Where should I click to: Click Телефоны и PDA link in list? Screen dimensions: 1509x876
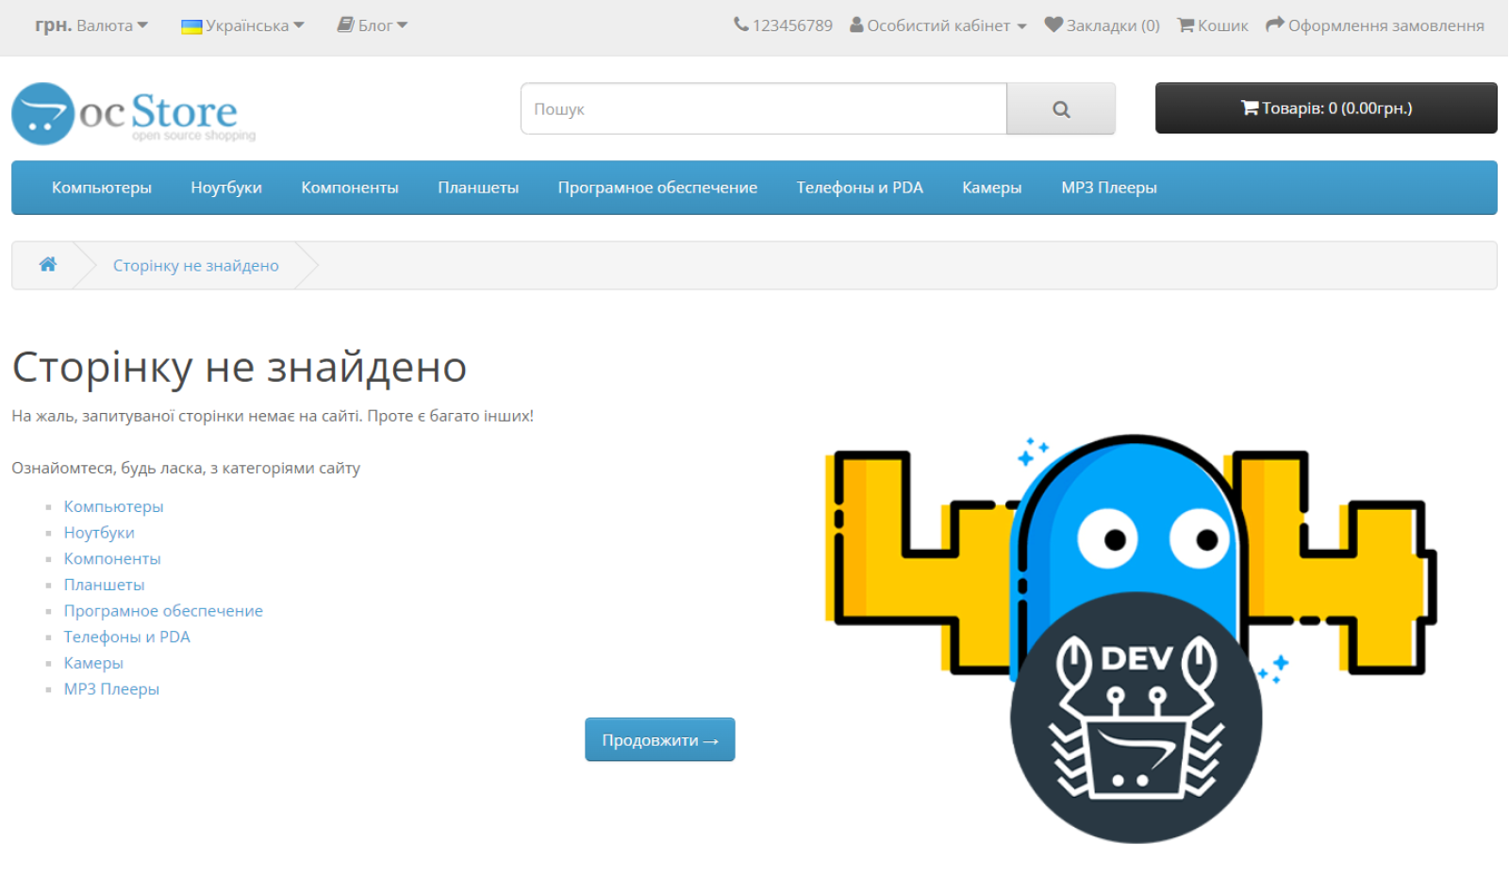pos(127,636)
